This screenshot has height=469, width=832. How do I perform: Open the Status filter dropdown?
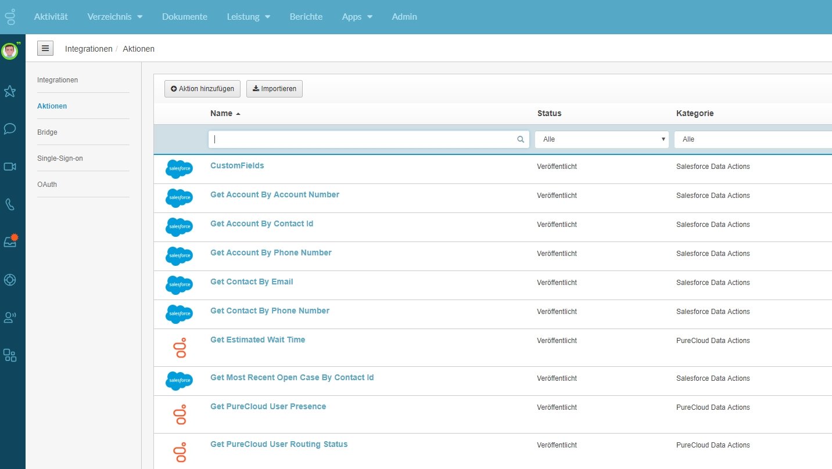coord(601,139)
